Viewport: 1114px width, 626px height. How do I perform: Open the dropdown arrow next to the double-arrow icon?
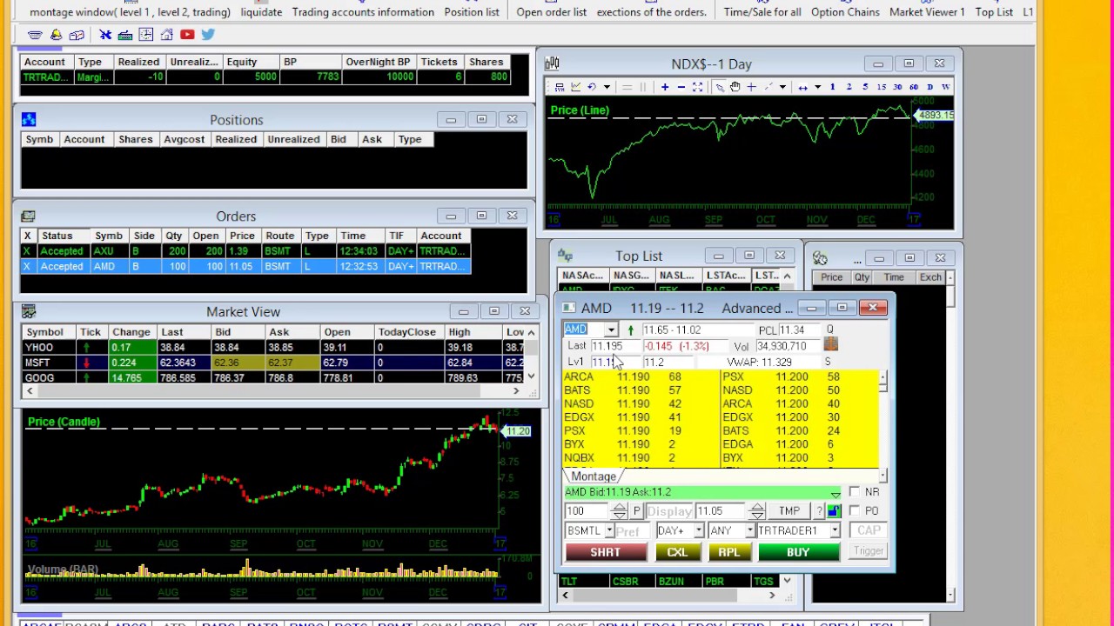coord(817,87)
